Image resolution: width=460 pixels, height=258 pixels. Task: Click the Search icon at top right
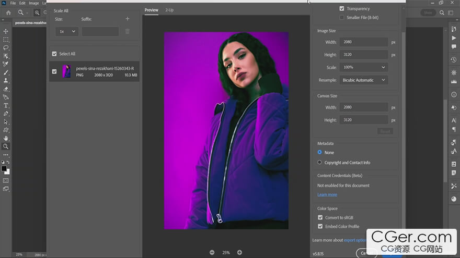(442, 13)
